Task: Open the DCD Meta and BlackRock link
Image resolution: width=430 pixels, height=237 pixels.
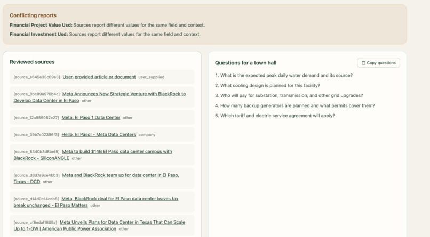Action: (96, 178)
